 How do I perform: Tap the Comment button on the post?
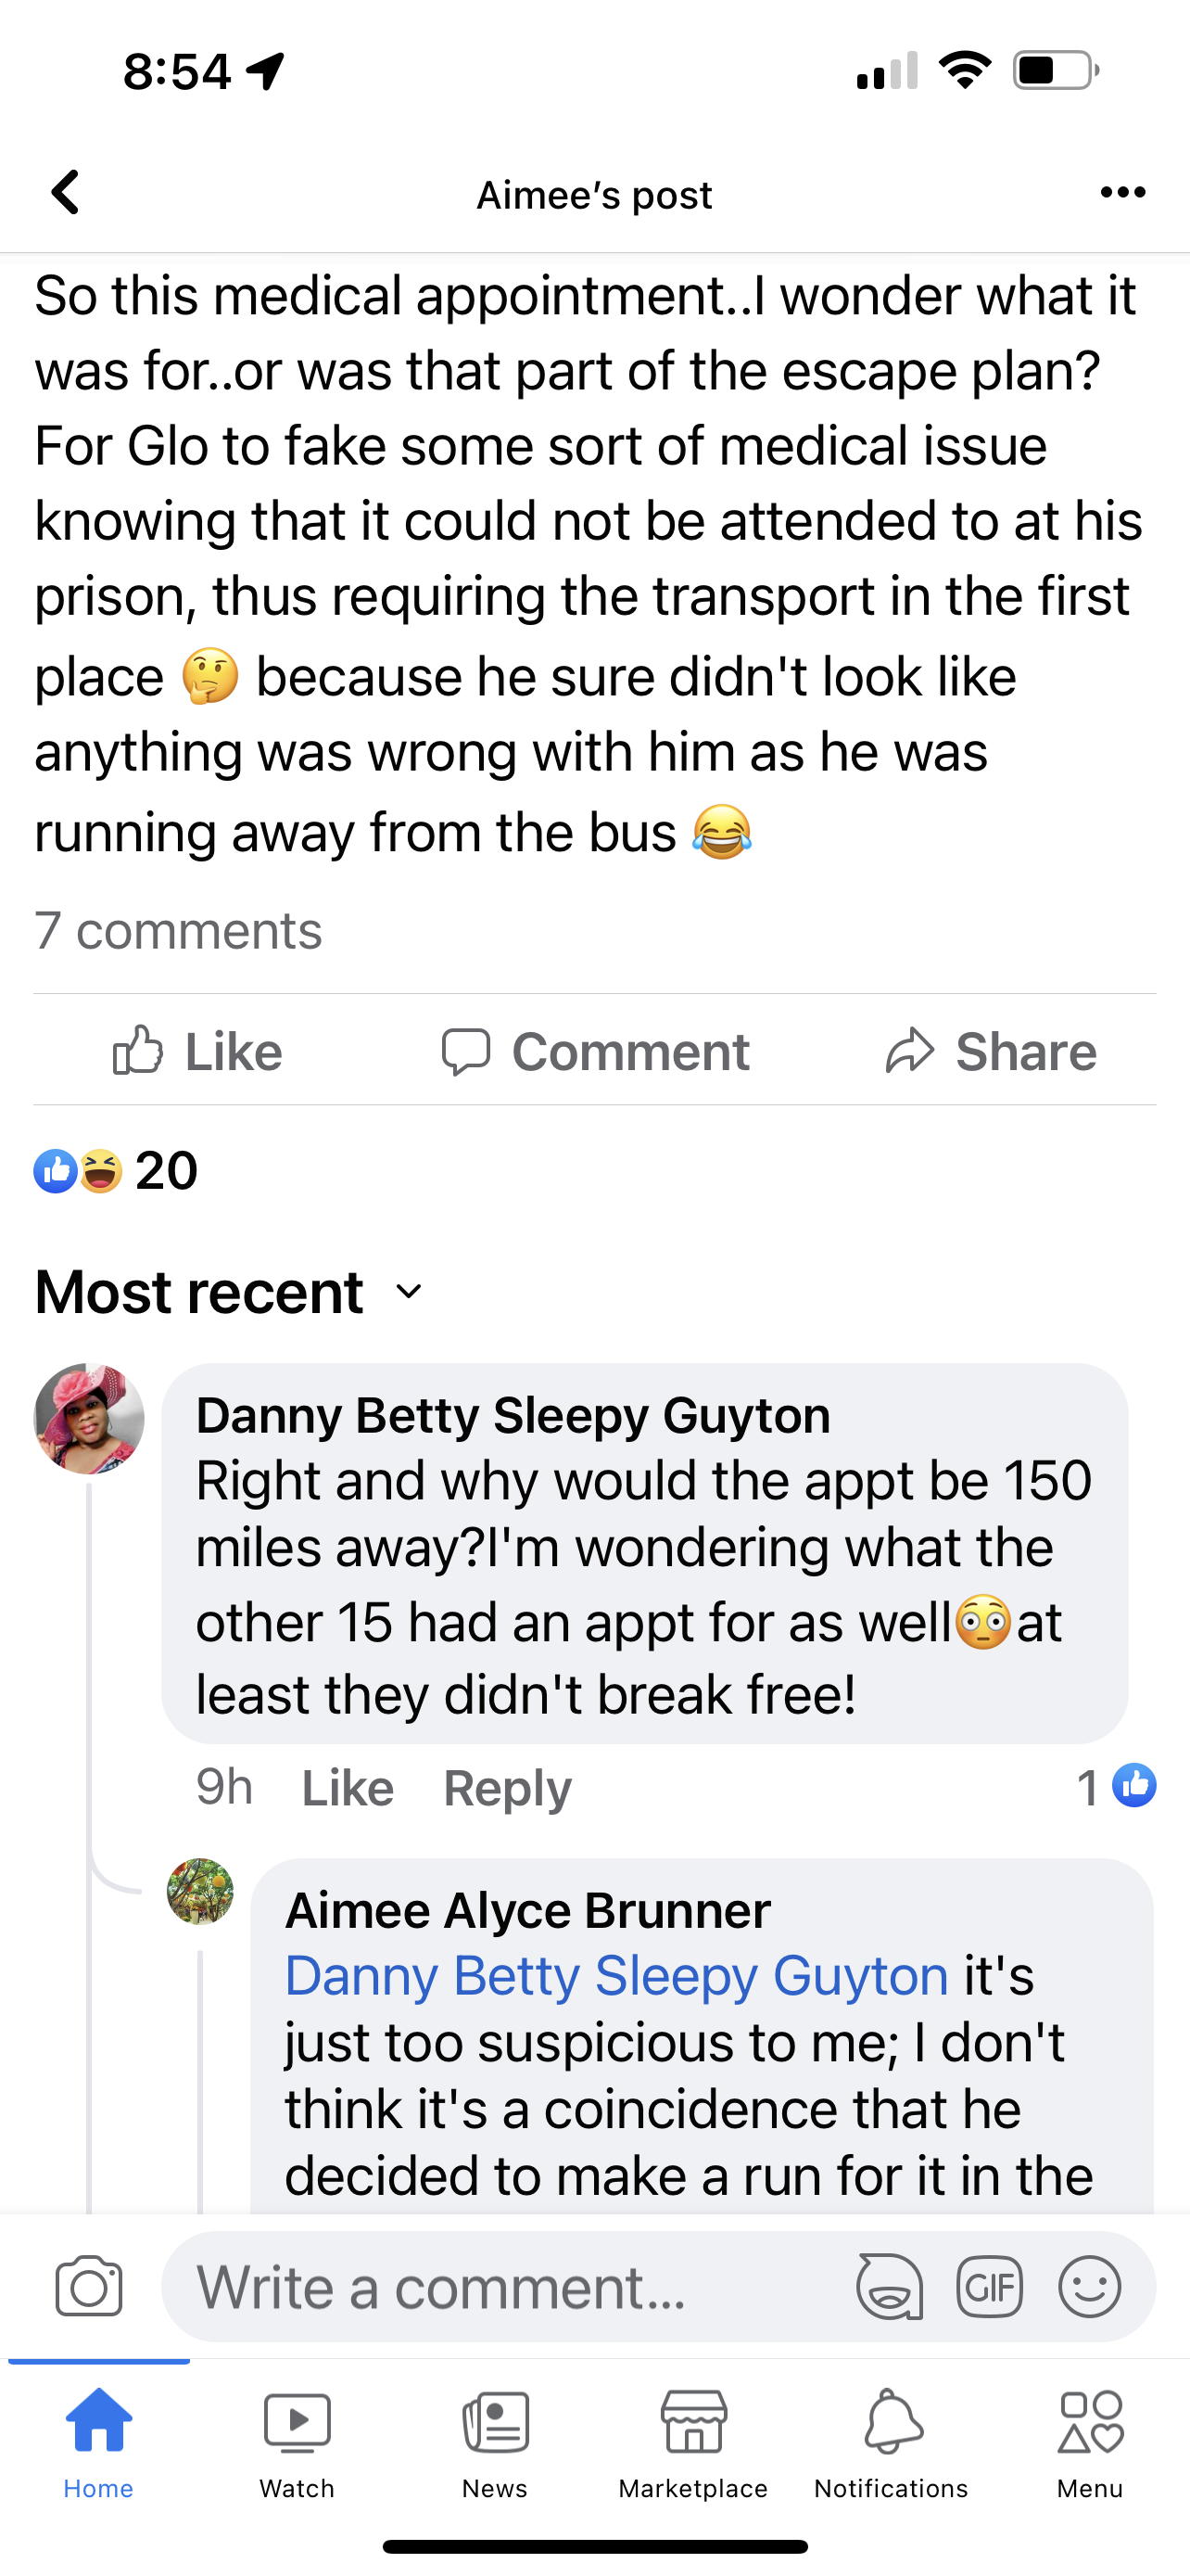tap(596, 1051)
